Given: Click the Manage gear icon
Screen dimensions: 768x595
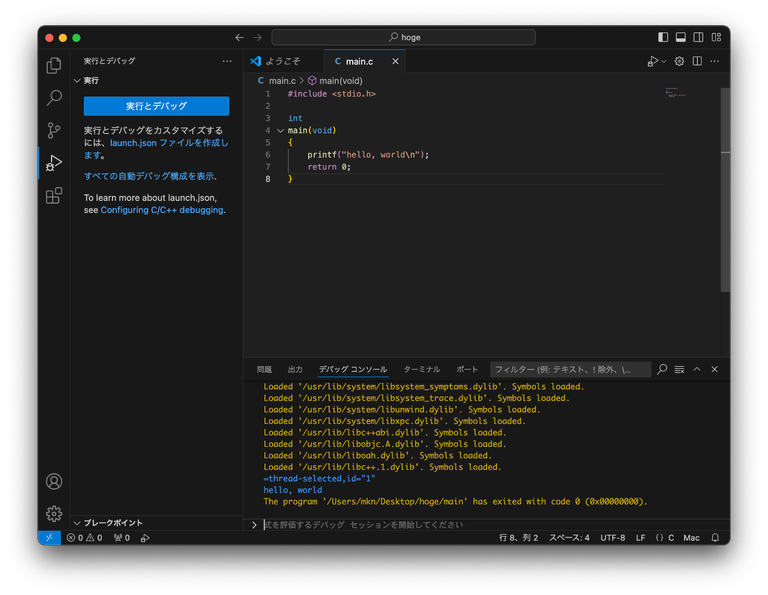Looking at the screenshot, I should click(54, 514).
